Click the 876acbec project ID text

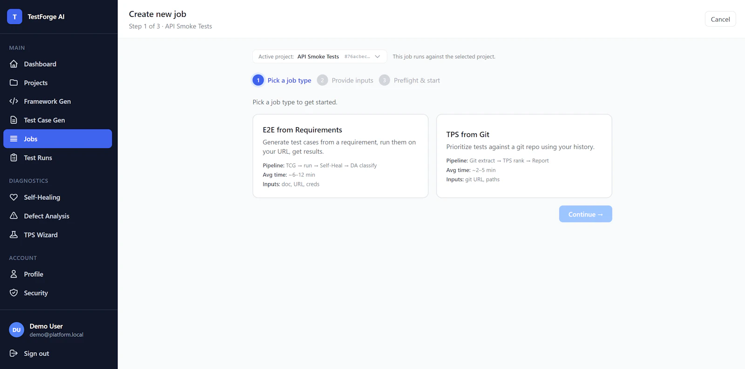pos(357,56)
